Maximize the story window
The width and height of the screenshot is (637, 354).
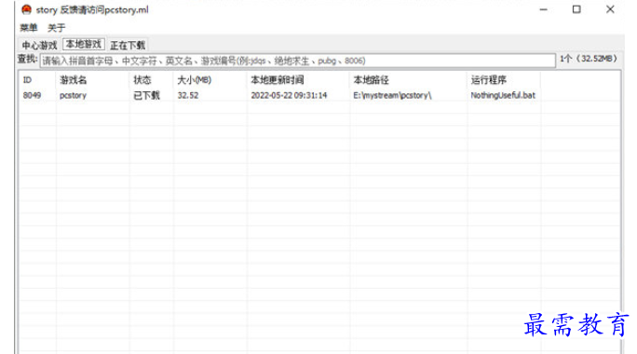click(x=576, y=9)
